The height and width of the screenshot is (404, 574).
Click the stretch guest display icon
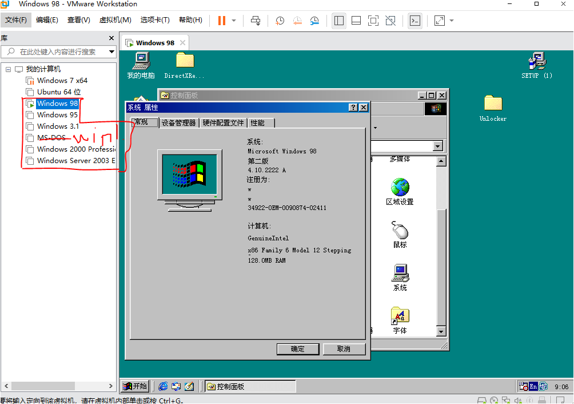click(439, 21)
